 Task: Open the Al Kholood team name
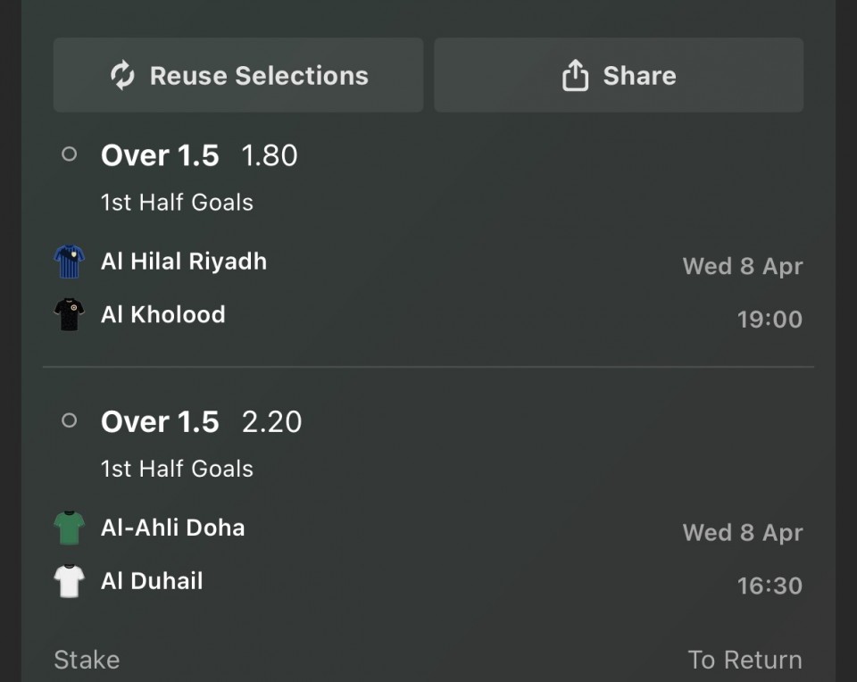[163, 315]
